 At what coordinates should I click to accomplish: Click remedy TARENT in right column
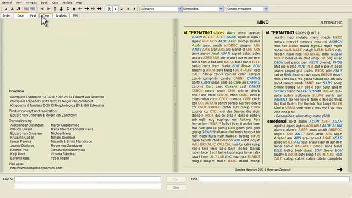[280, 100]
